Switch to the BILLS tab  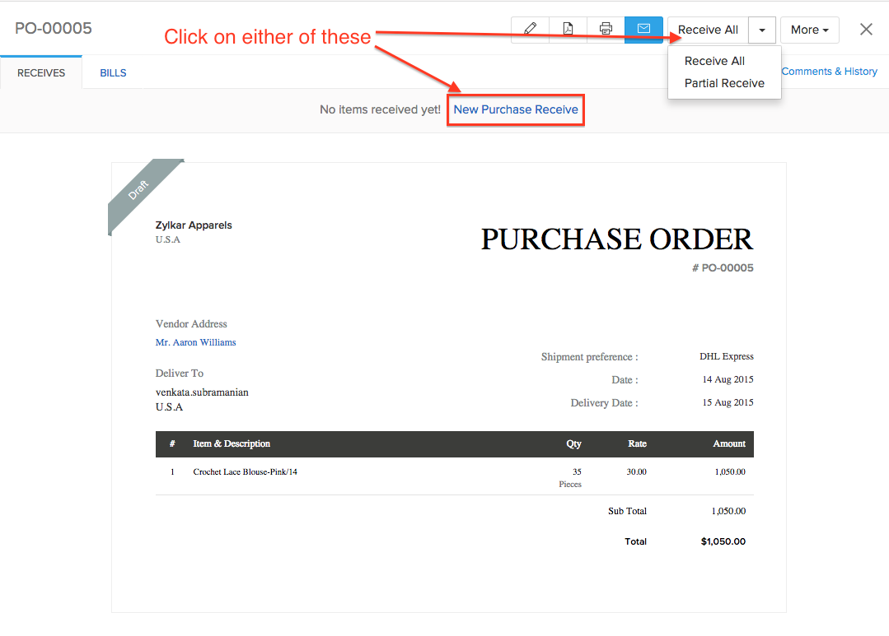(112, 72)
